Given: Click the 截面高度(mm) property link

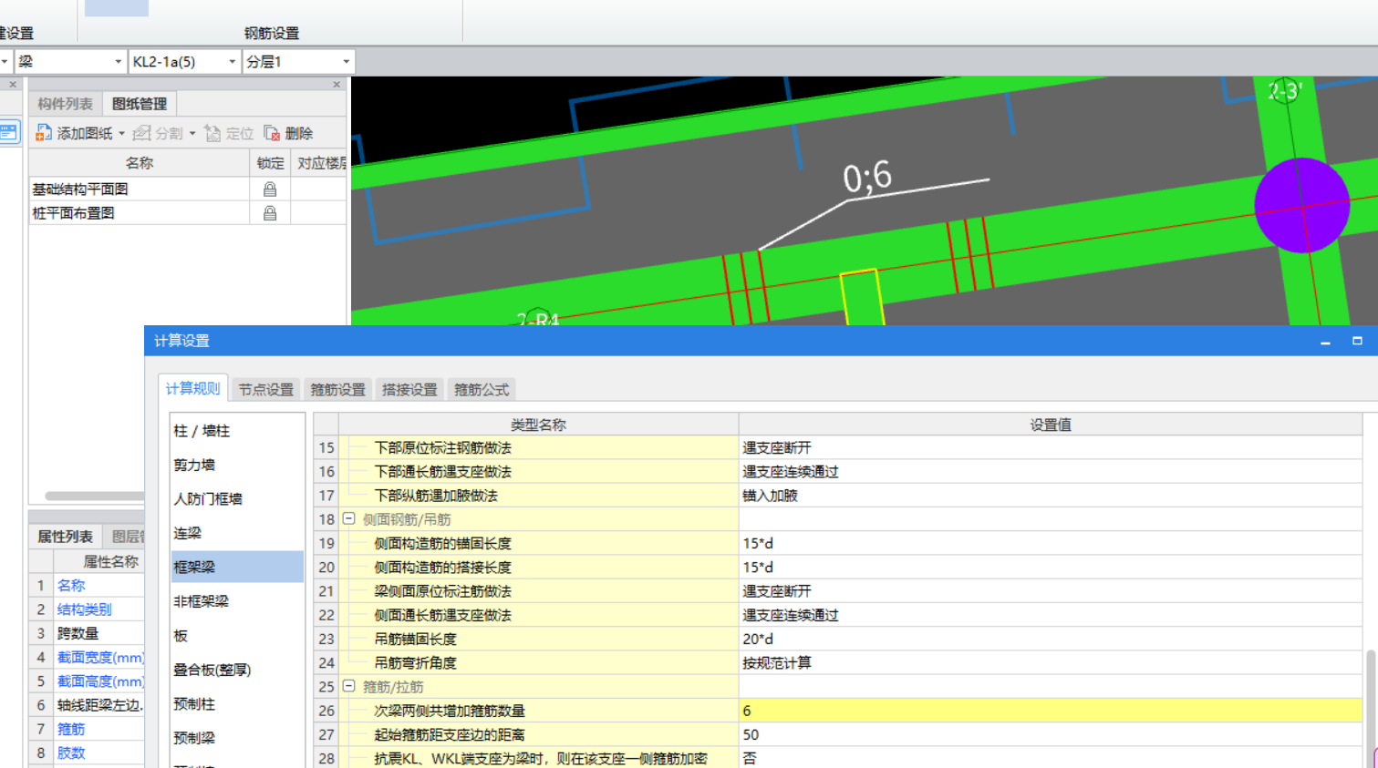Looking at the screenshot, I should point(100,681).
